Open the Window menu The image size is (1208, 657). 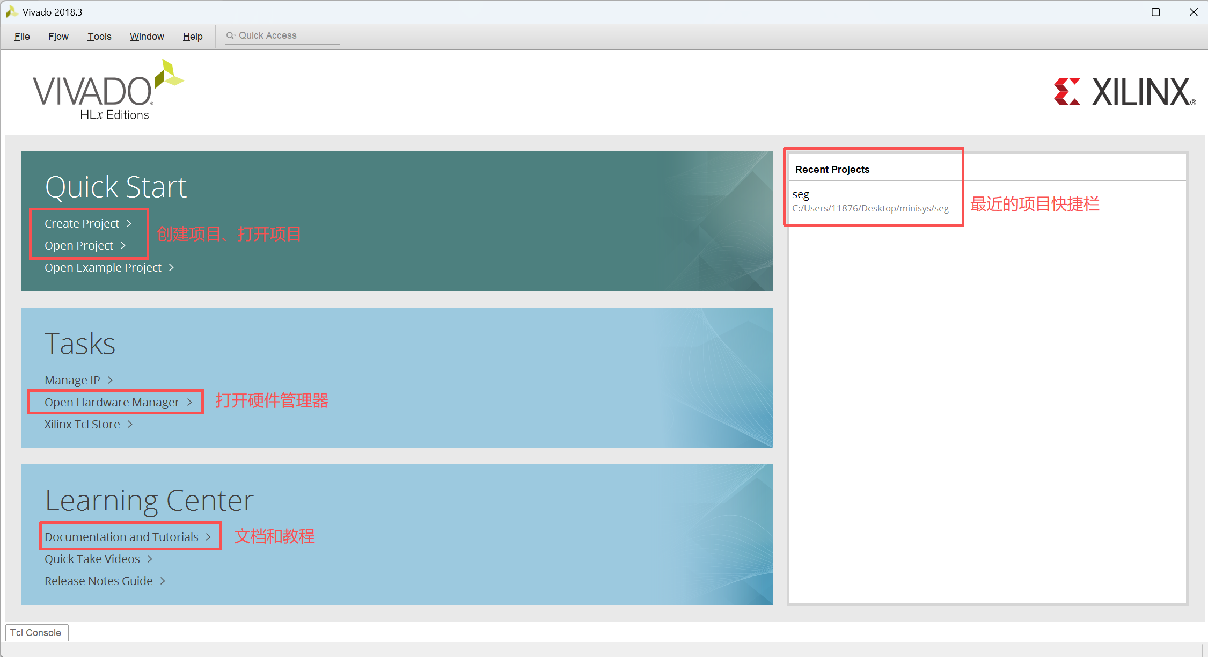click(147, 36)
